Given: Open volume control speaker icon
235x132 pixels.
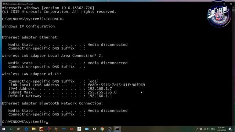Looking at the screenshot, I should [208, 129].
